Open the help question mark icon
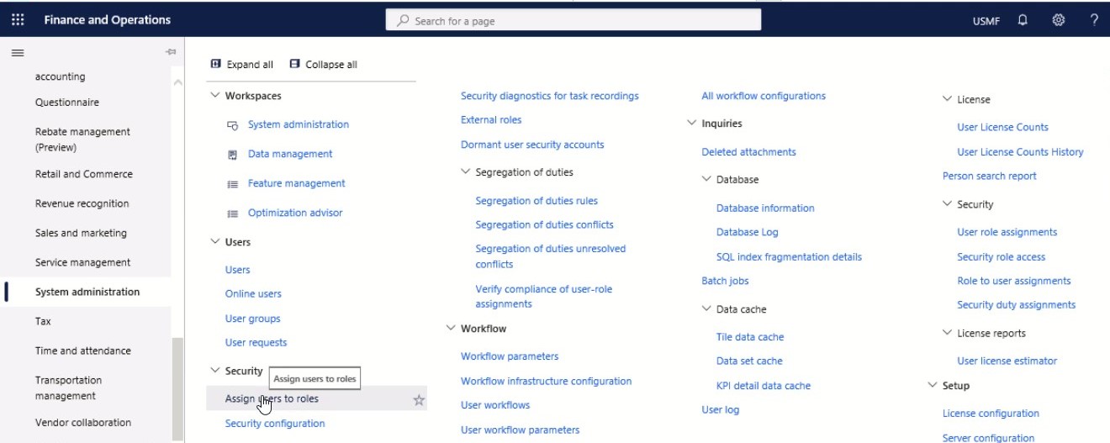Screen dimensions: 1110x443 pyautogui.click(x=1094, y=20)
